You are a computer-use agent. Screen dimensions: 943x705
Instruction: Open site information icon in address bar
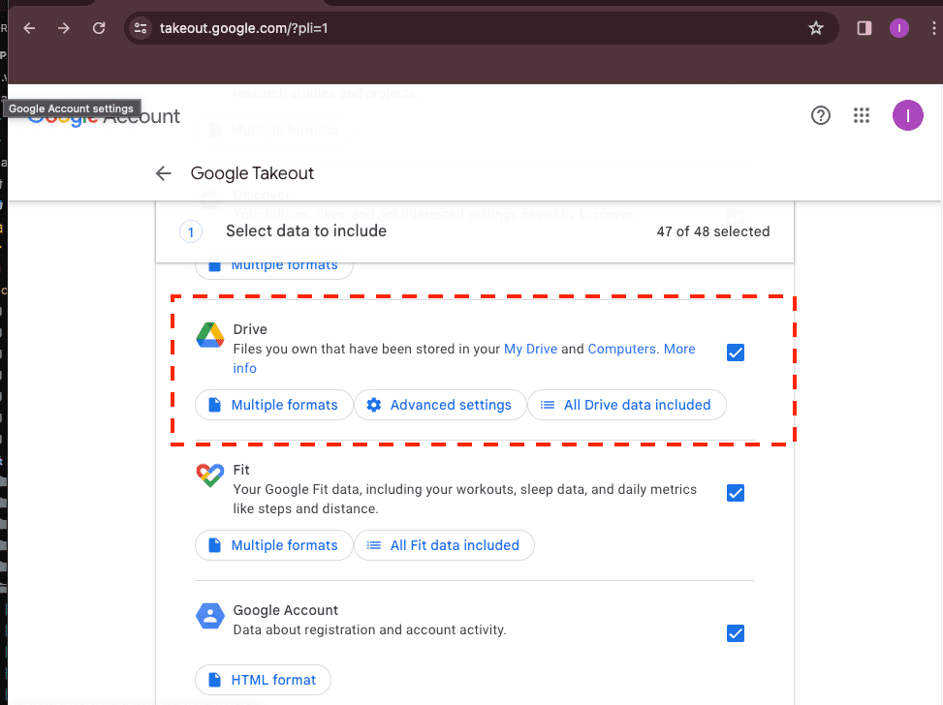tap(141, 28)
